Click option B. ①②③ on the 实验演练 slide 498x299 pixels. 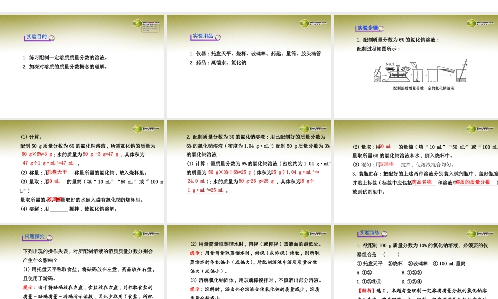[x=412, y=272]
